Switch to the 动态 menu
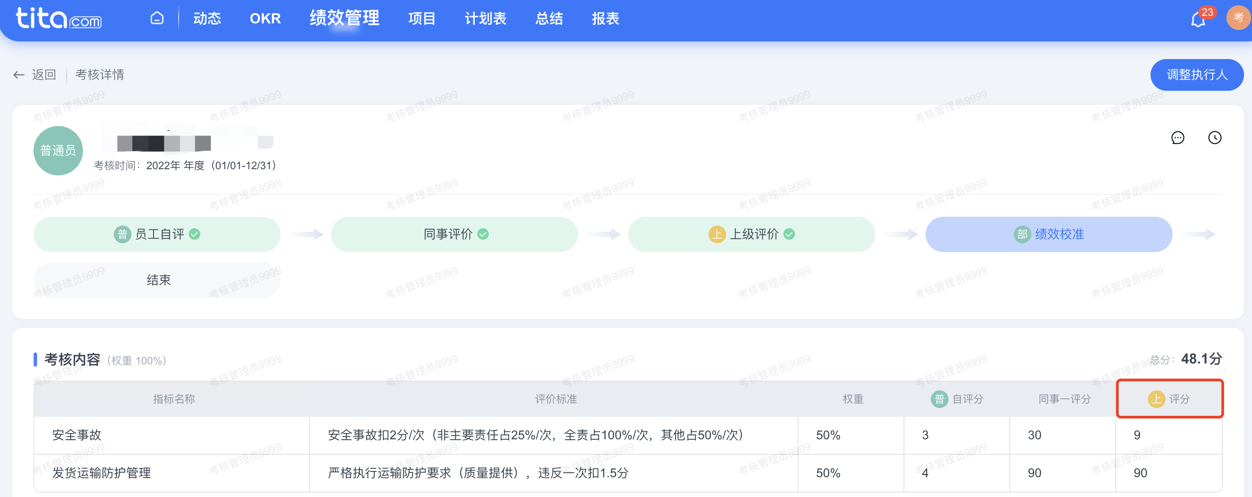This screenshot has height=497, width=1252. [x=207, y=19]
